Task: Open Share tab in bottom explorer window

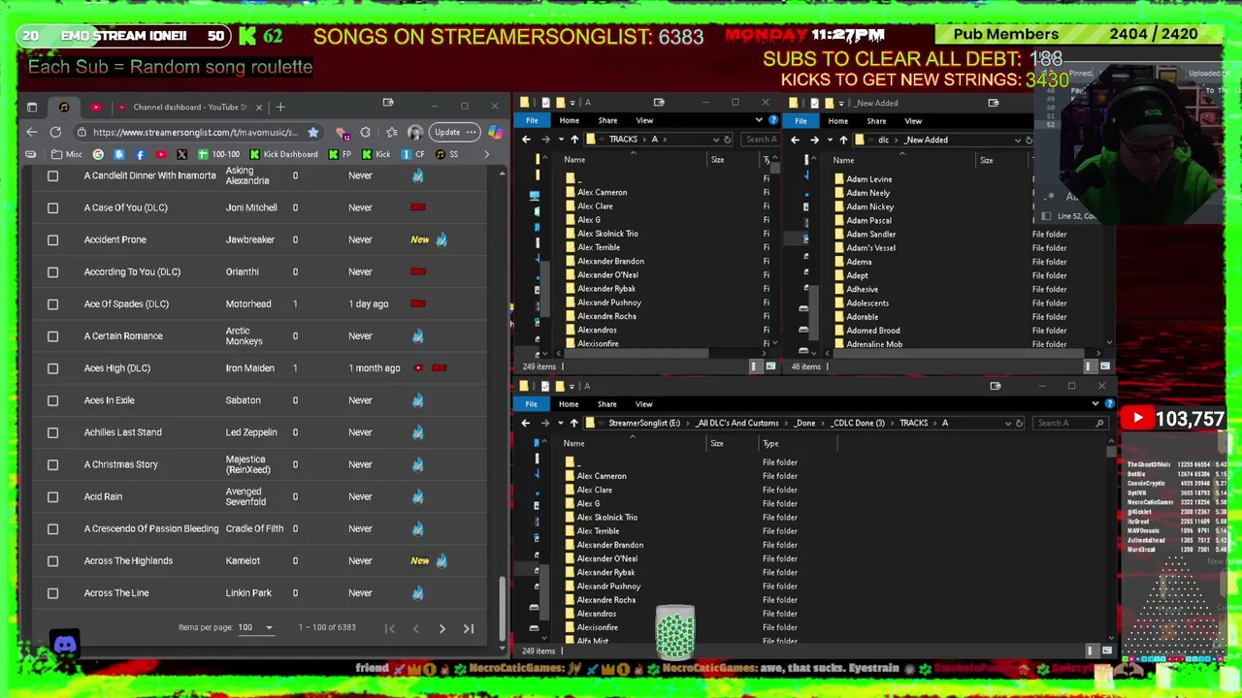Action: click(606, 404)
